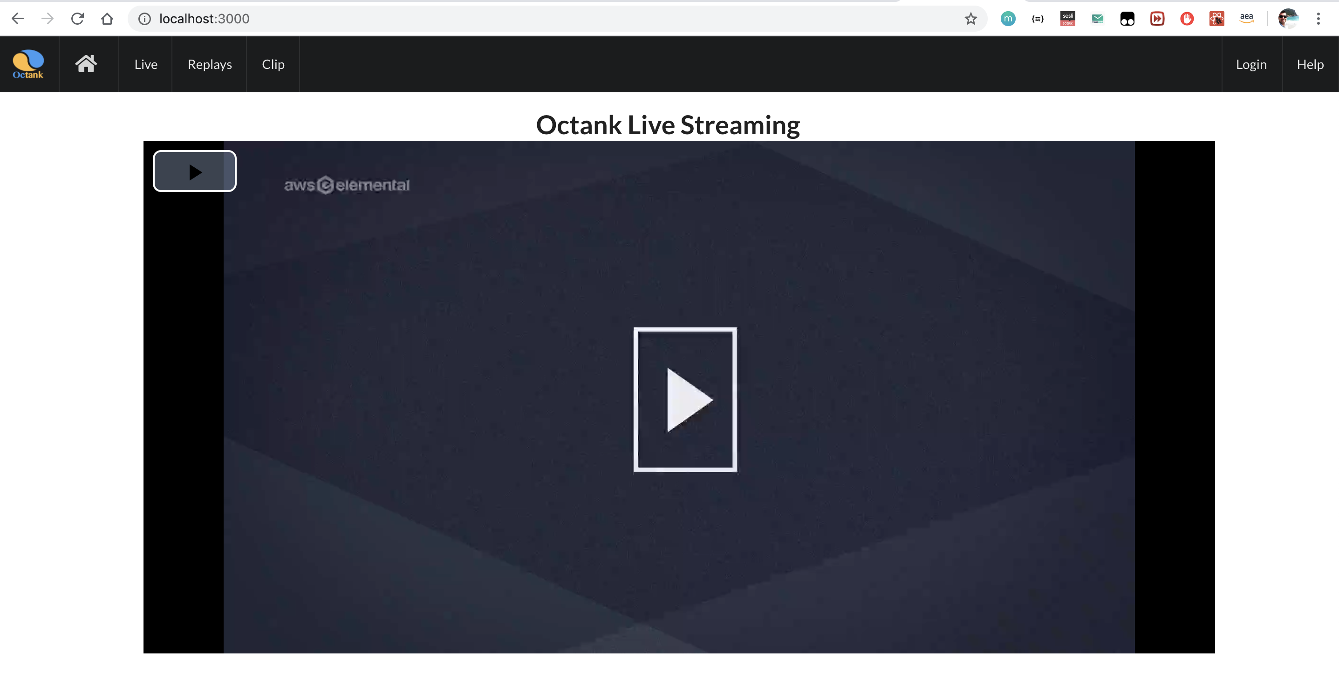Click the AWS Elemental watermark logo
Viewport: 1339px width, 687px height.
pyautogui.click(x=346, y=184)
